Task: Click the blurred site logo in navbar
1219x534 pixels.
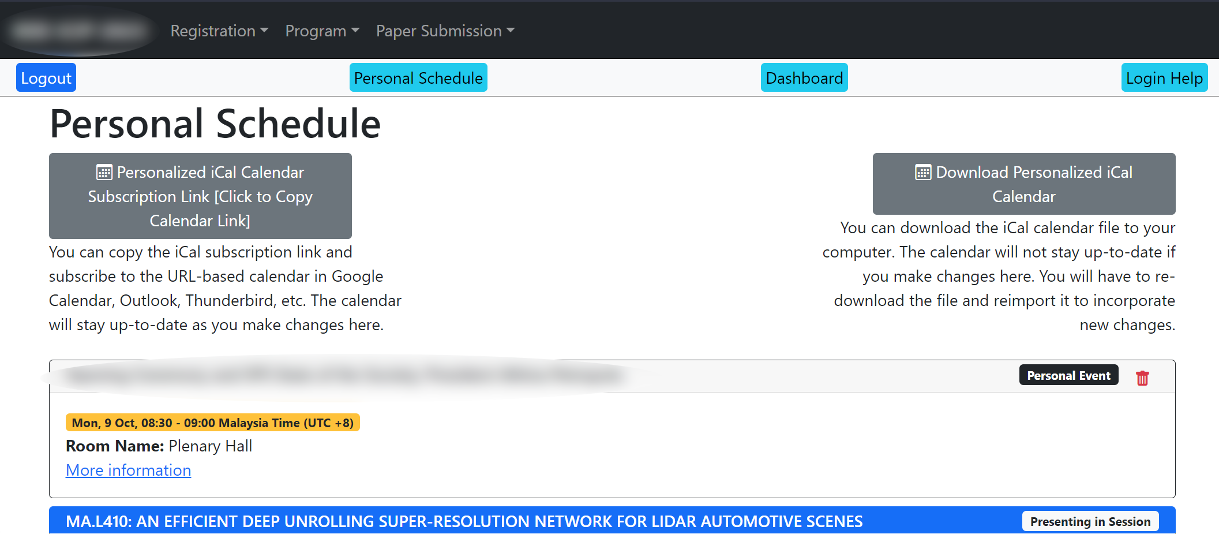Action: [80, 31]
